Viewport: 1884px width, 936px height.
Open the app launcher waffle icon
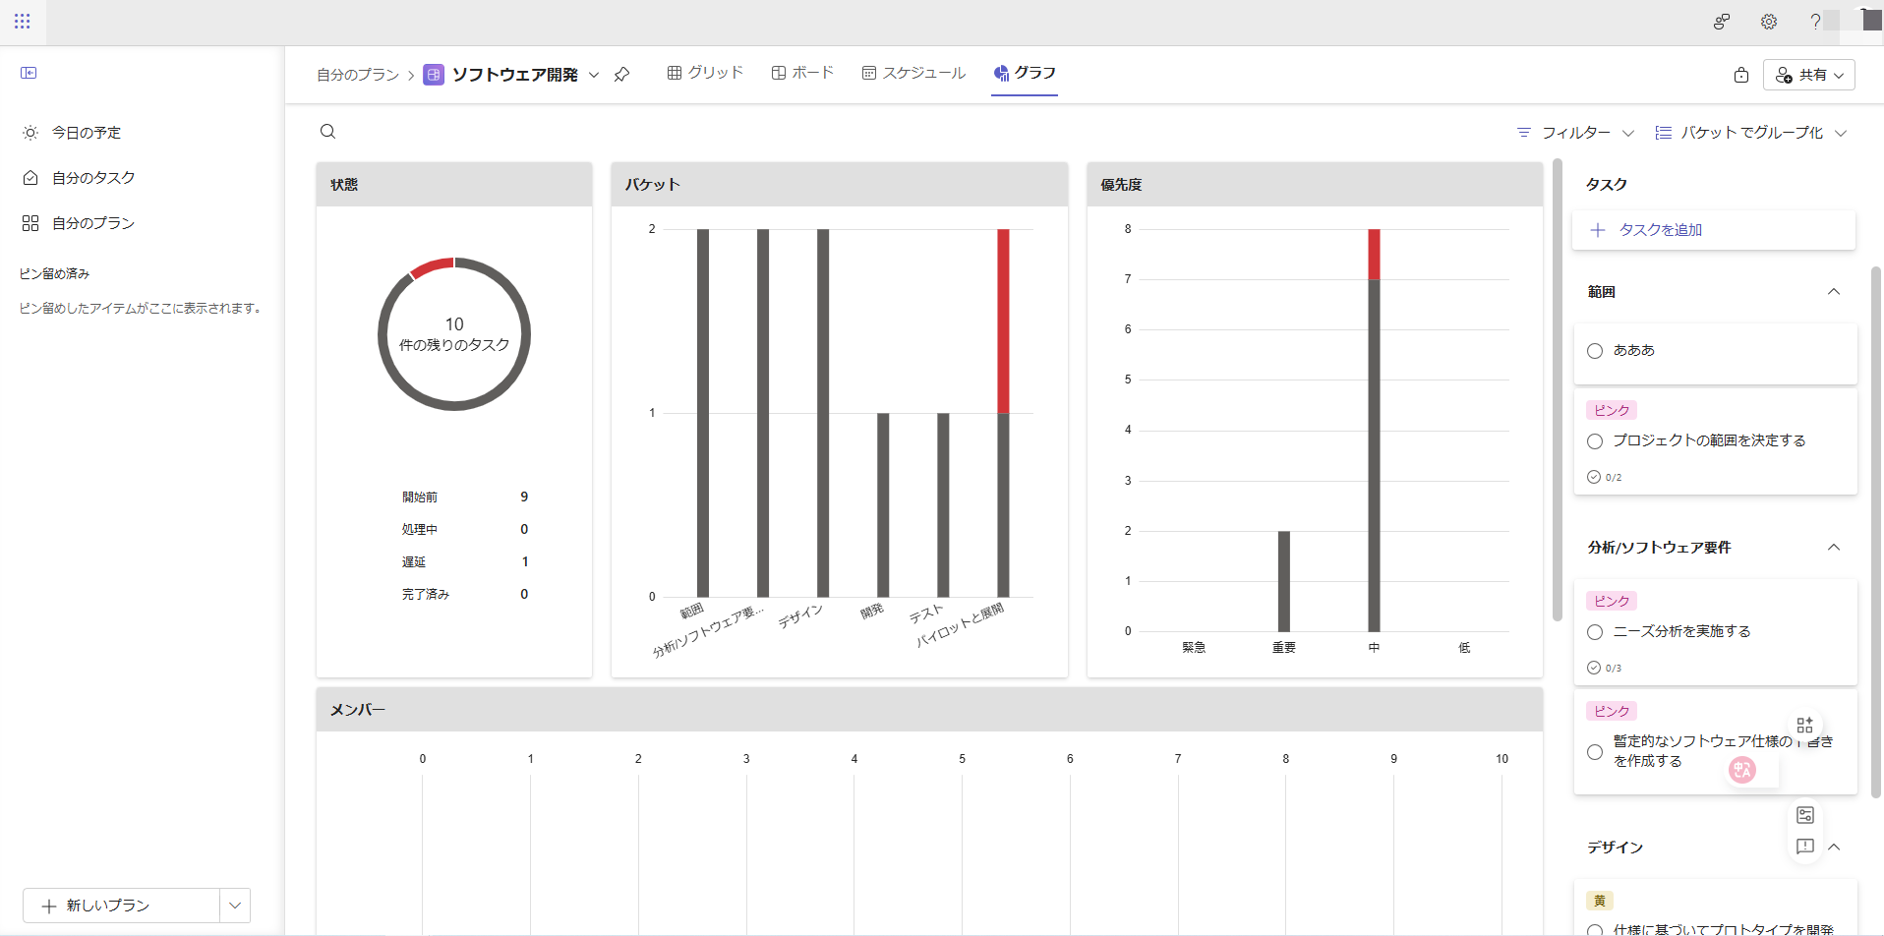pyautogui.click(x=23, y=21)
